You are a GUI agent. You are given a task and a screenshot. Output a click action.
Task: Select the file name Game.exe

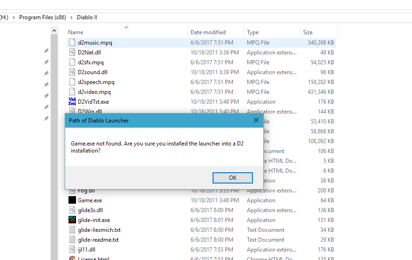point(90,200)
